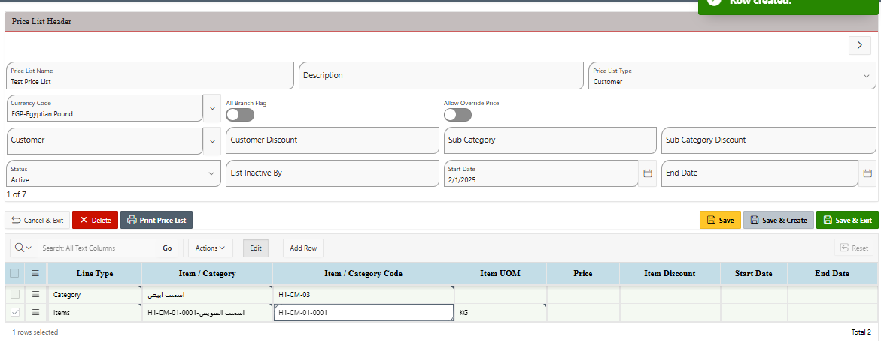881x349 pixels.
Task: Click the End Date header field
Action: click(x=760, y=173)
